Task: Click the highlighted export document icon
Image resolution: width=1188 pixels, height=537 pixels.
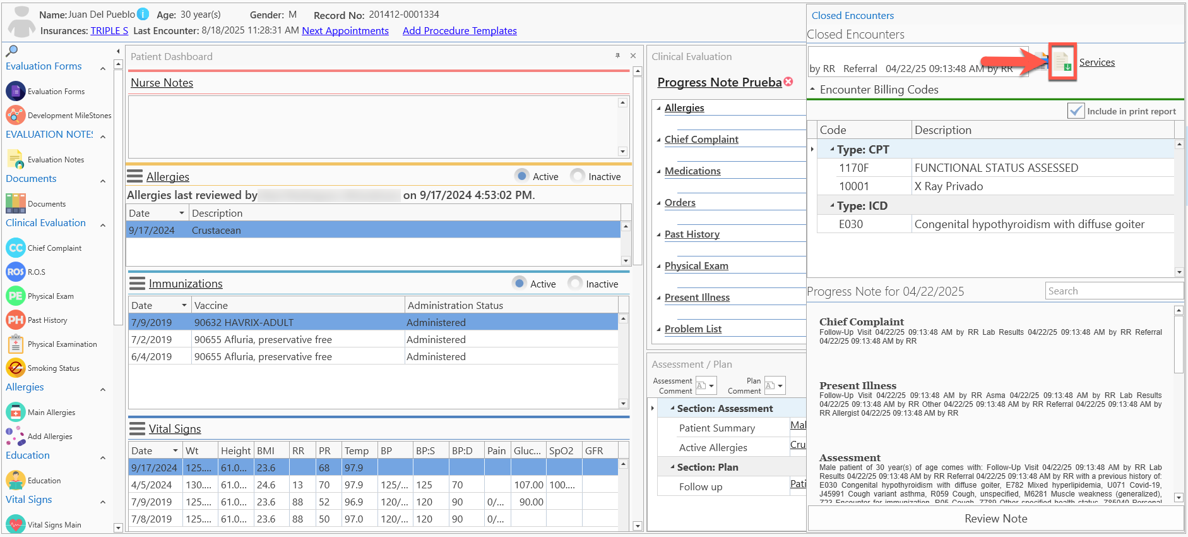Action: click(1062, 62)
